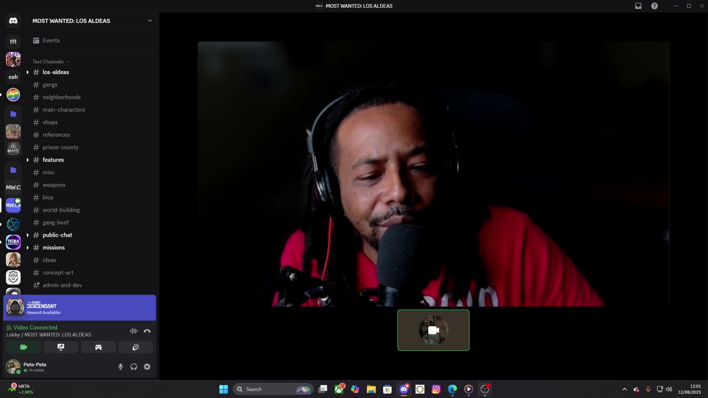Open the rainbow-colored server icon

point(13,95)
